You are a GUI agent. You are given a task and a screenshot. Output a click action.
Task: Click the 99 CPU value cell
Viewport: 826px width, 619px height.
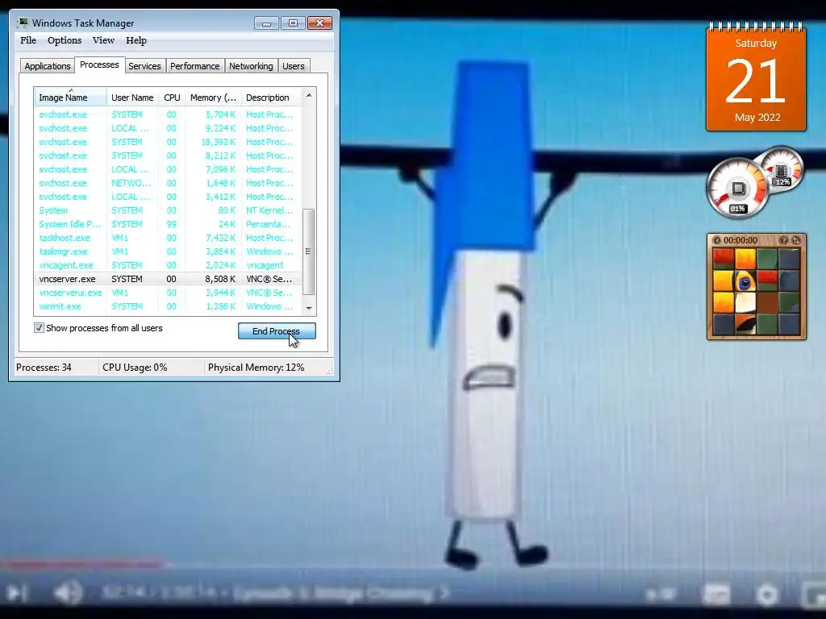pyautogui.click(x=171, y=224)
